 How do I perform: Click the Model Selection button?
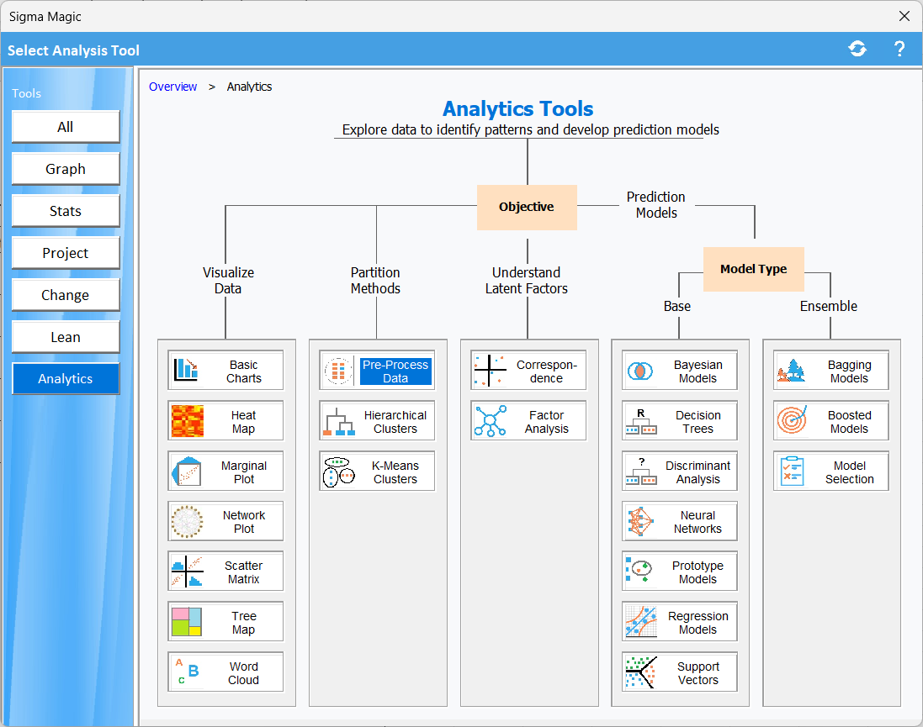(x=831, y=471)
